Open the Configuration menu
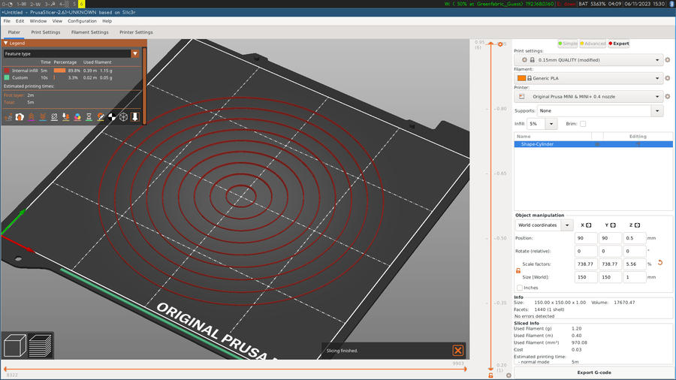 pos(82,21)
